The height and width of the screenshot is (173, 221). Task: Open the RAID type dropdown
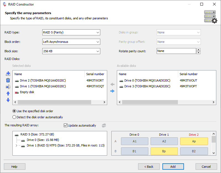pyautogui.click(x=71, y=32)
